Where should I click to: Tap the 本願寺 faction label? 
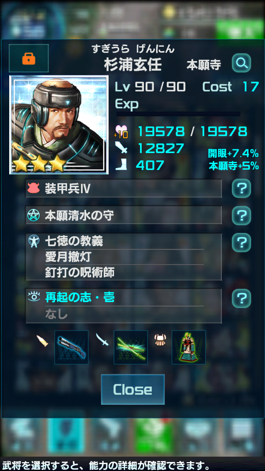[x=204, y=65]
